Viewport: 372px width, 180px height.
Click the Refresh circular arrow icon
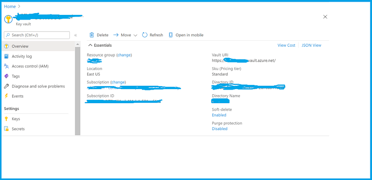pos(145,35)
